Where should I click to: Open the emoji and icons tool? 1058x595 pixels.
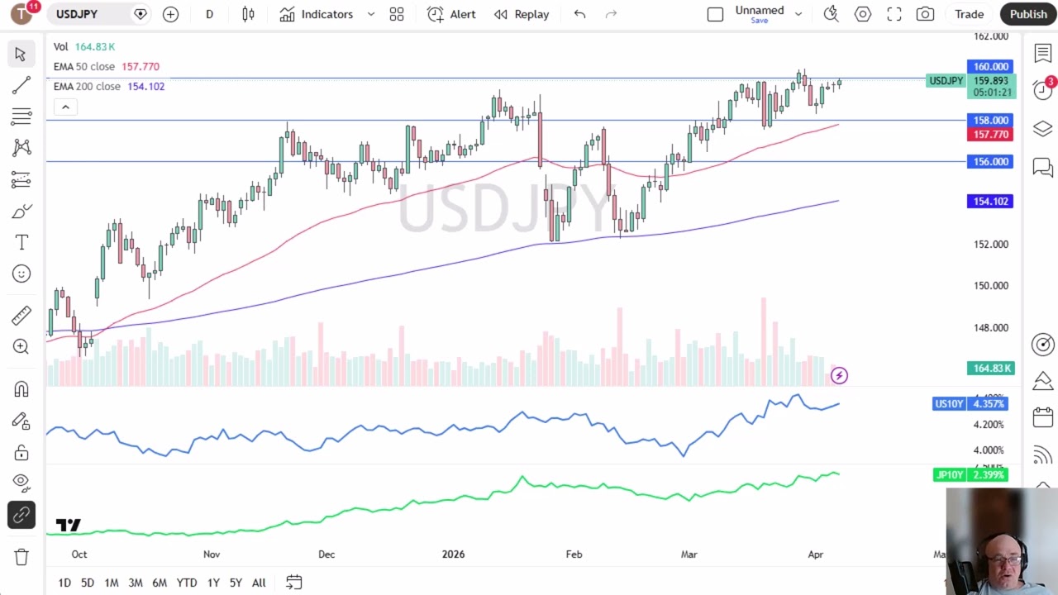[21, 274]
